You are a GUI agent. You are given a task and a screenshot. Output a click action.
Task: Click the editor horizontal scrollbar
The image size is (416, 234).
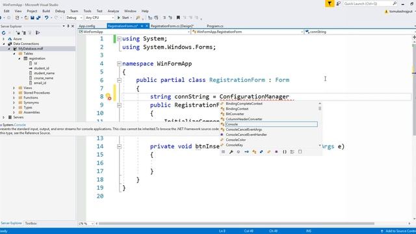(236, 224)
